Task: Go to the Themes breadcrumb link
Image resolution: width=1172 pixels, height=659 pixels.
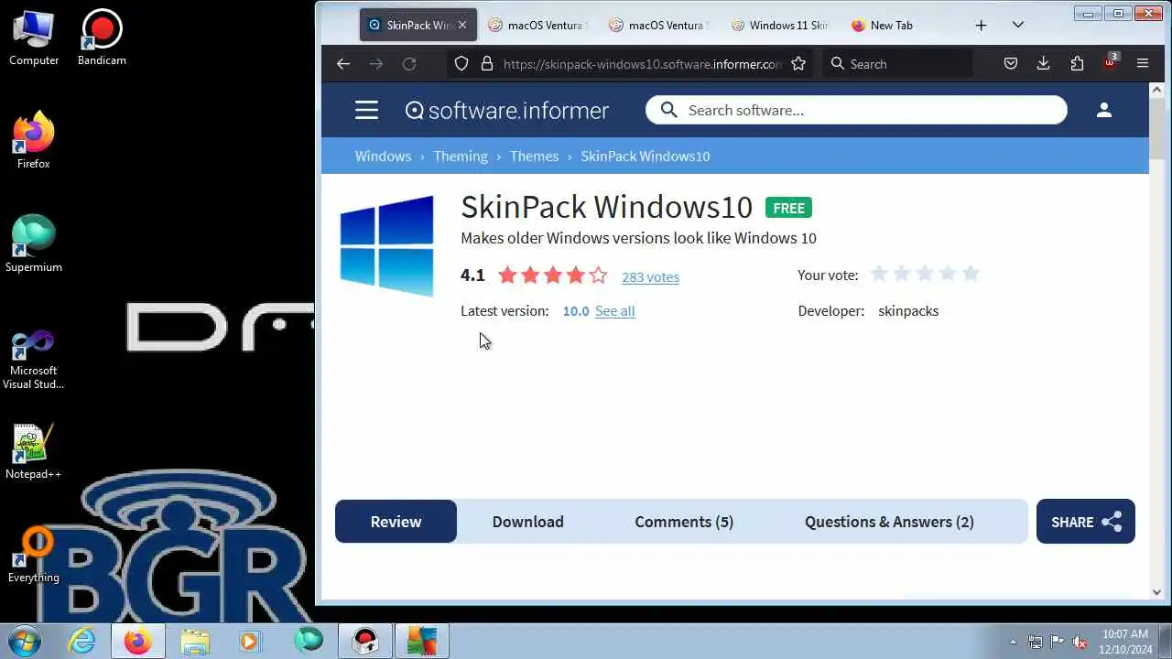Action: coord(534,156)
